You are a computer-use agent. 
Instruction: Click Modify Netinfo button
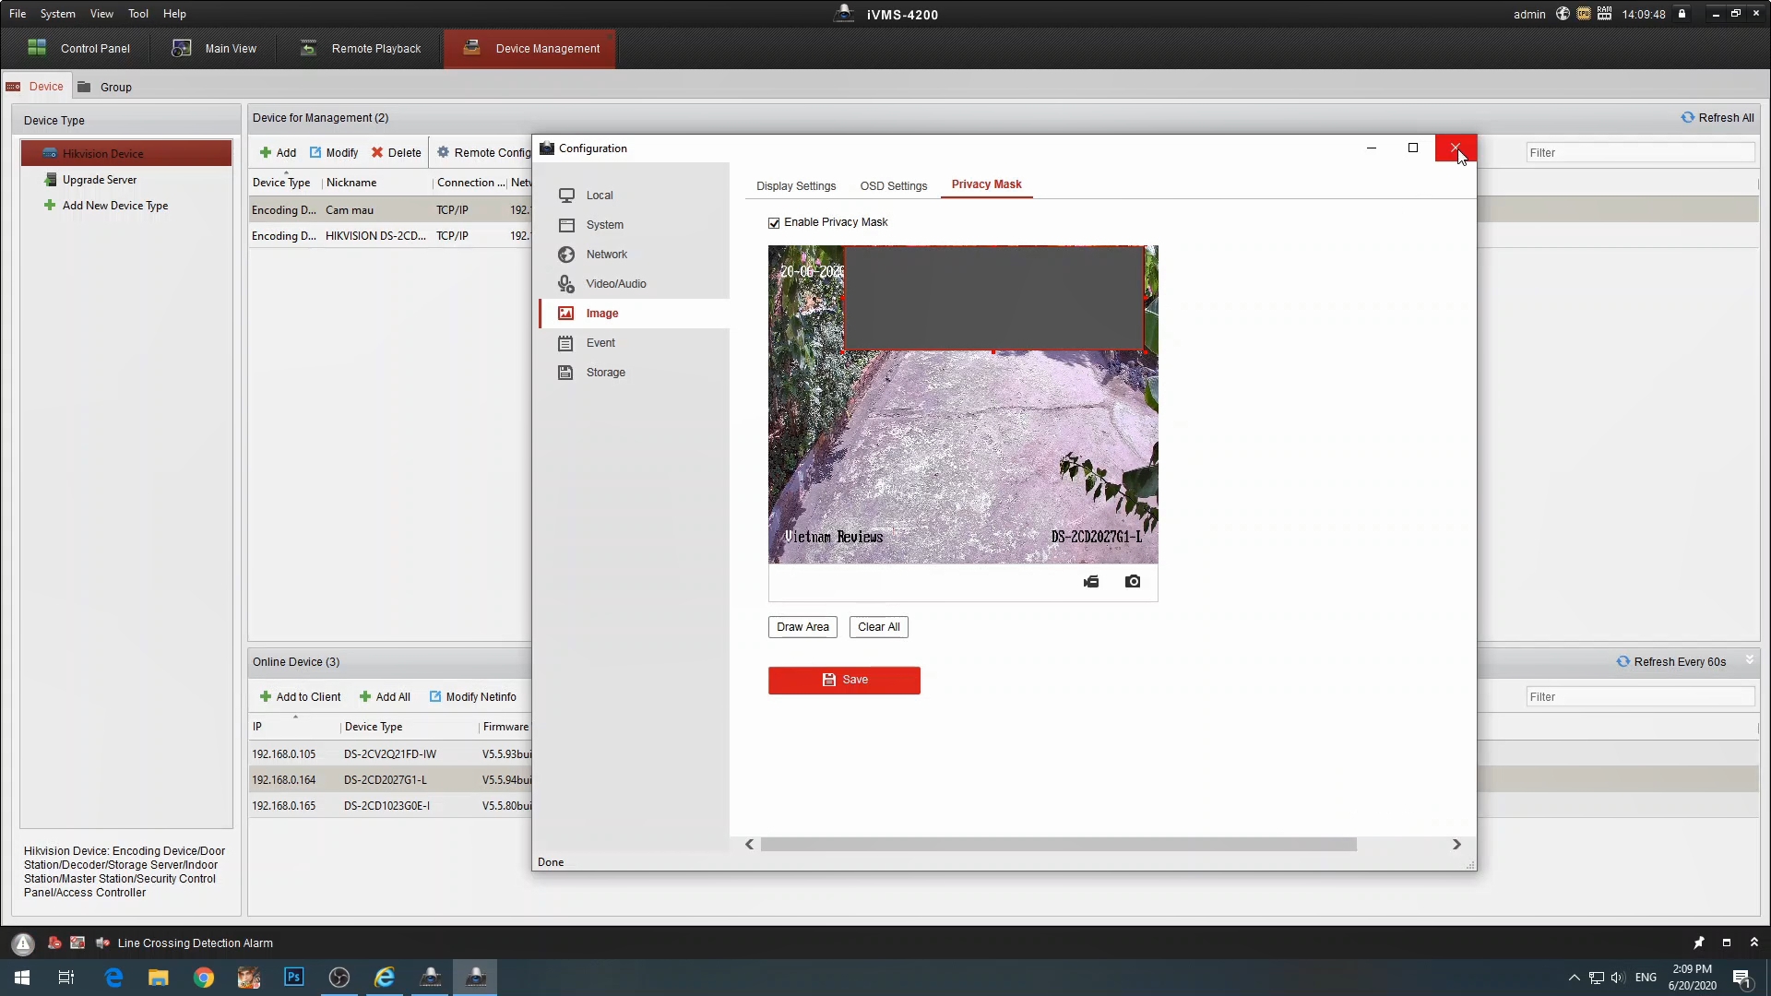(473, 697)
